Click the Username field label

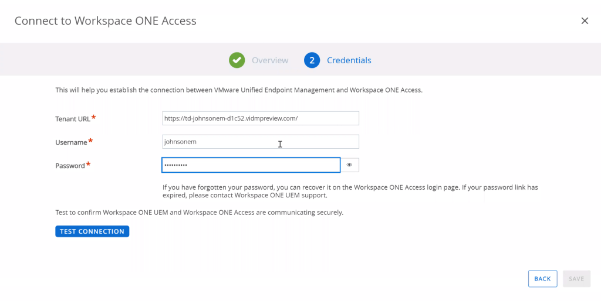point(71,142)
